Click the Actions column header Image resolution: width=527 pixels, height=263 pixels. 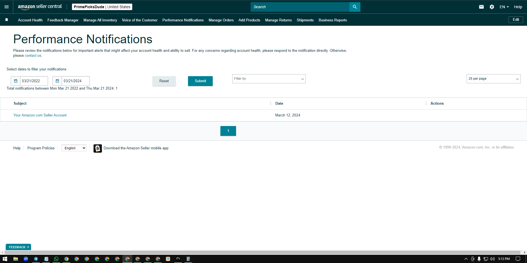pyautogui.click(x=437, y=104)
